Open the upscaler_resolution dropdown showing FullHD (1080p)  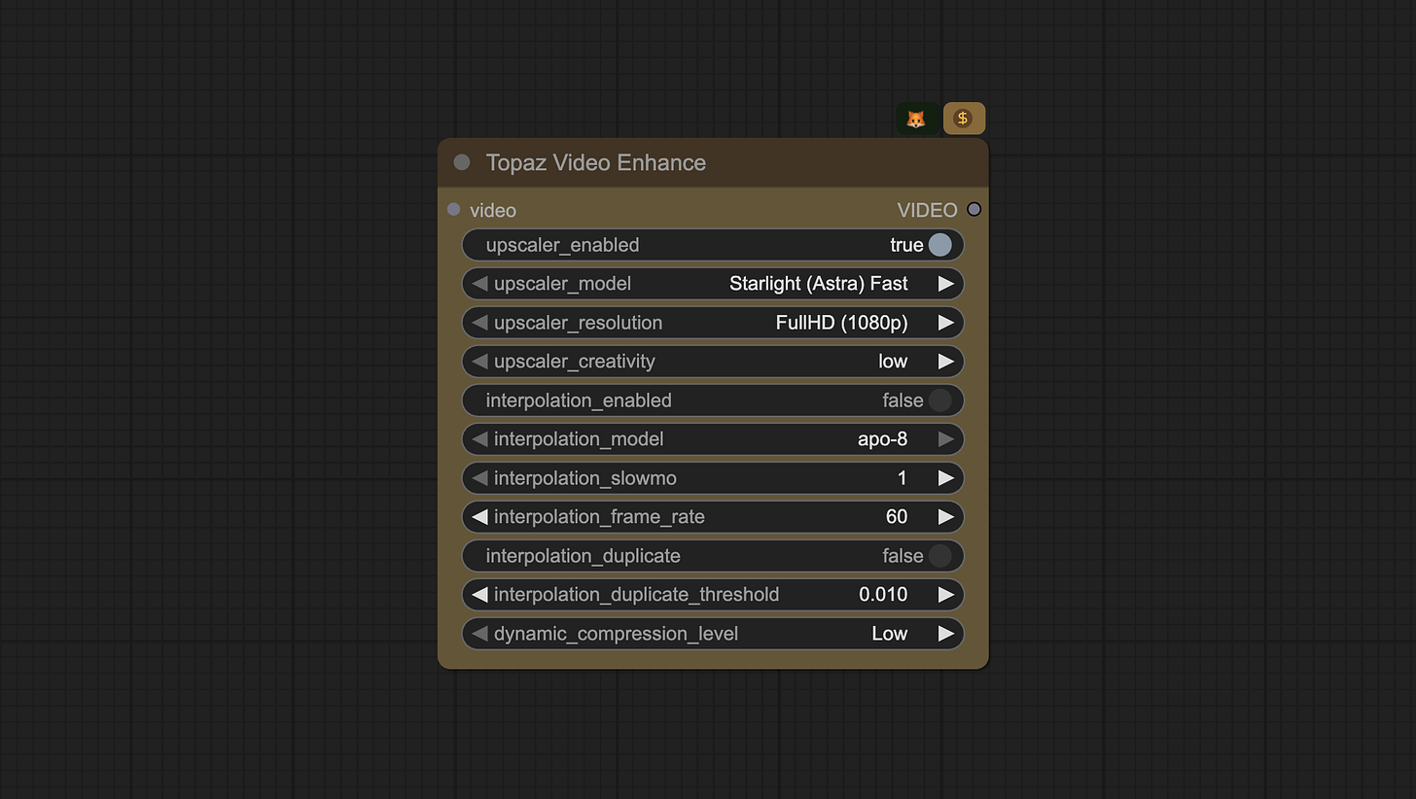[713, 323]
